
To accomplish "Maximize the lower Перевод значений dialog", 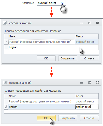I will point(90,82).
